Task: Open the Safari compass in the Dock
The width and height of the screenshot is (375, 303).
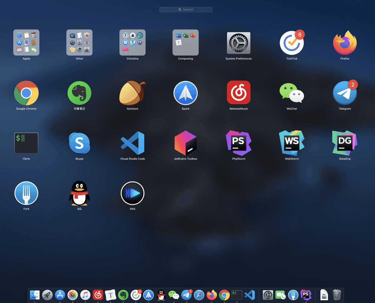Action: [199, 295]
